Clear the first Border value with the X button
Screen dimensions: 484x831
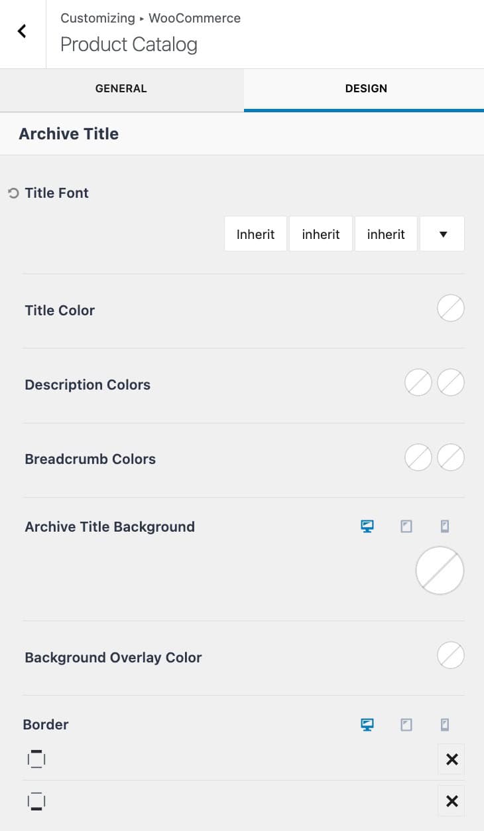pos(451,759)
